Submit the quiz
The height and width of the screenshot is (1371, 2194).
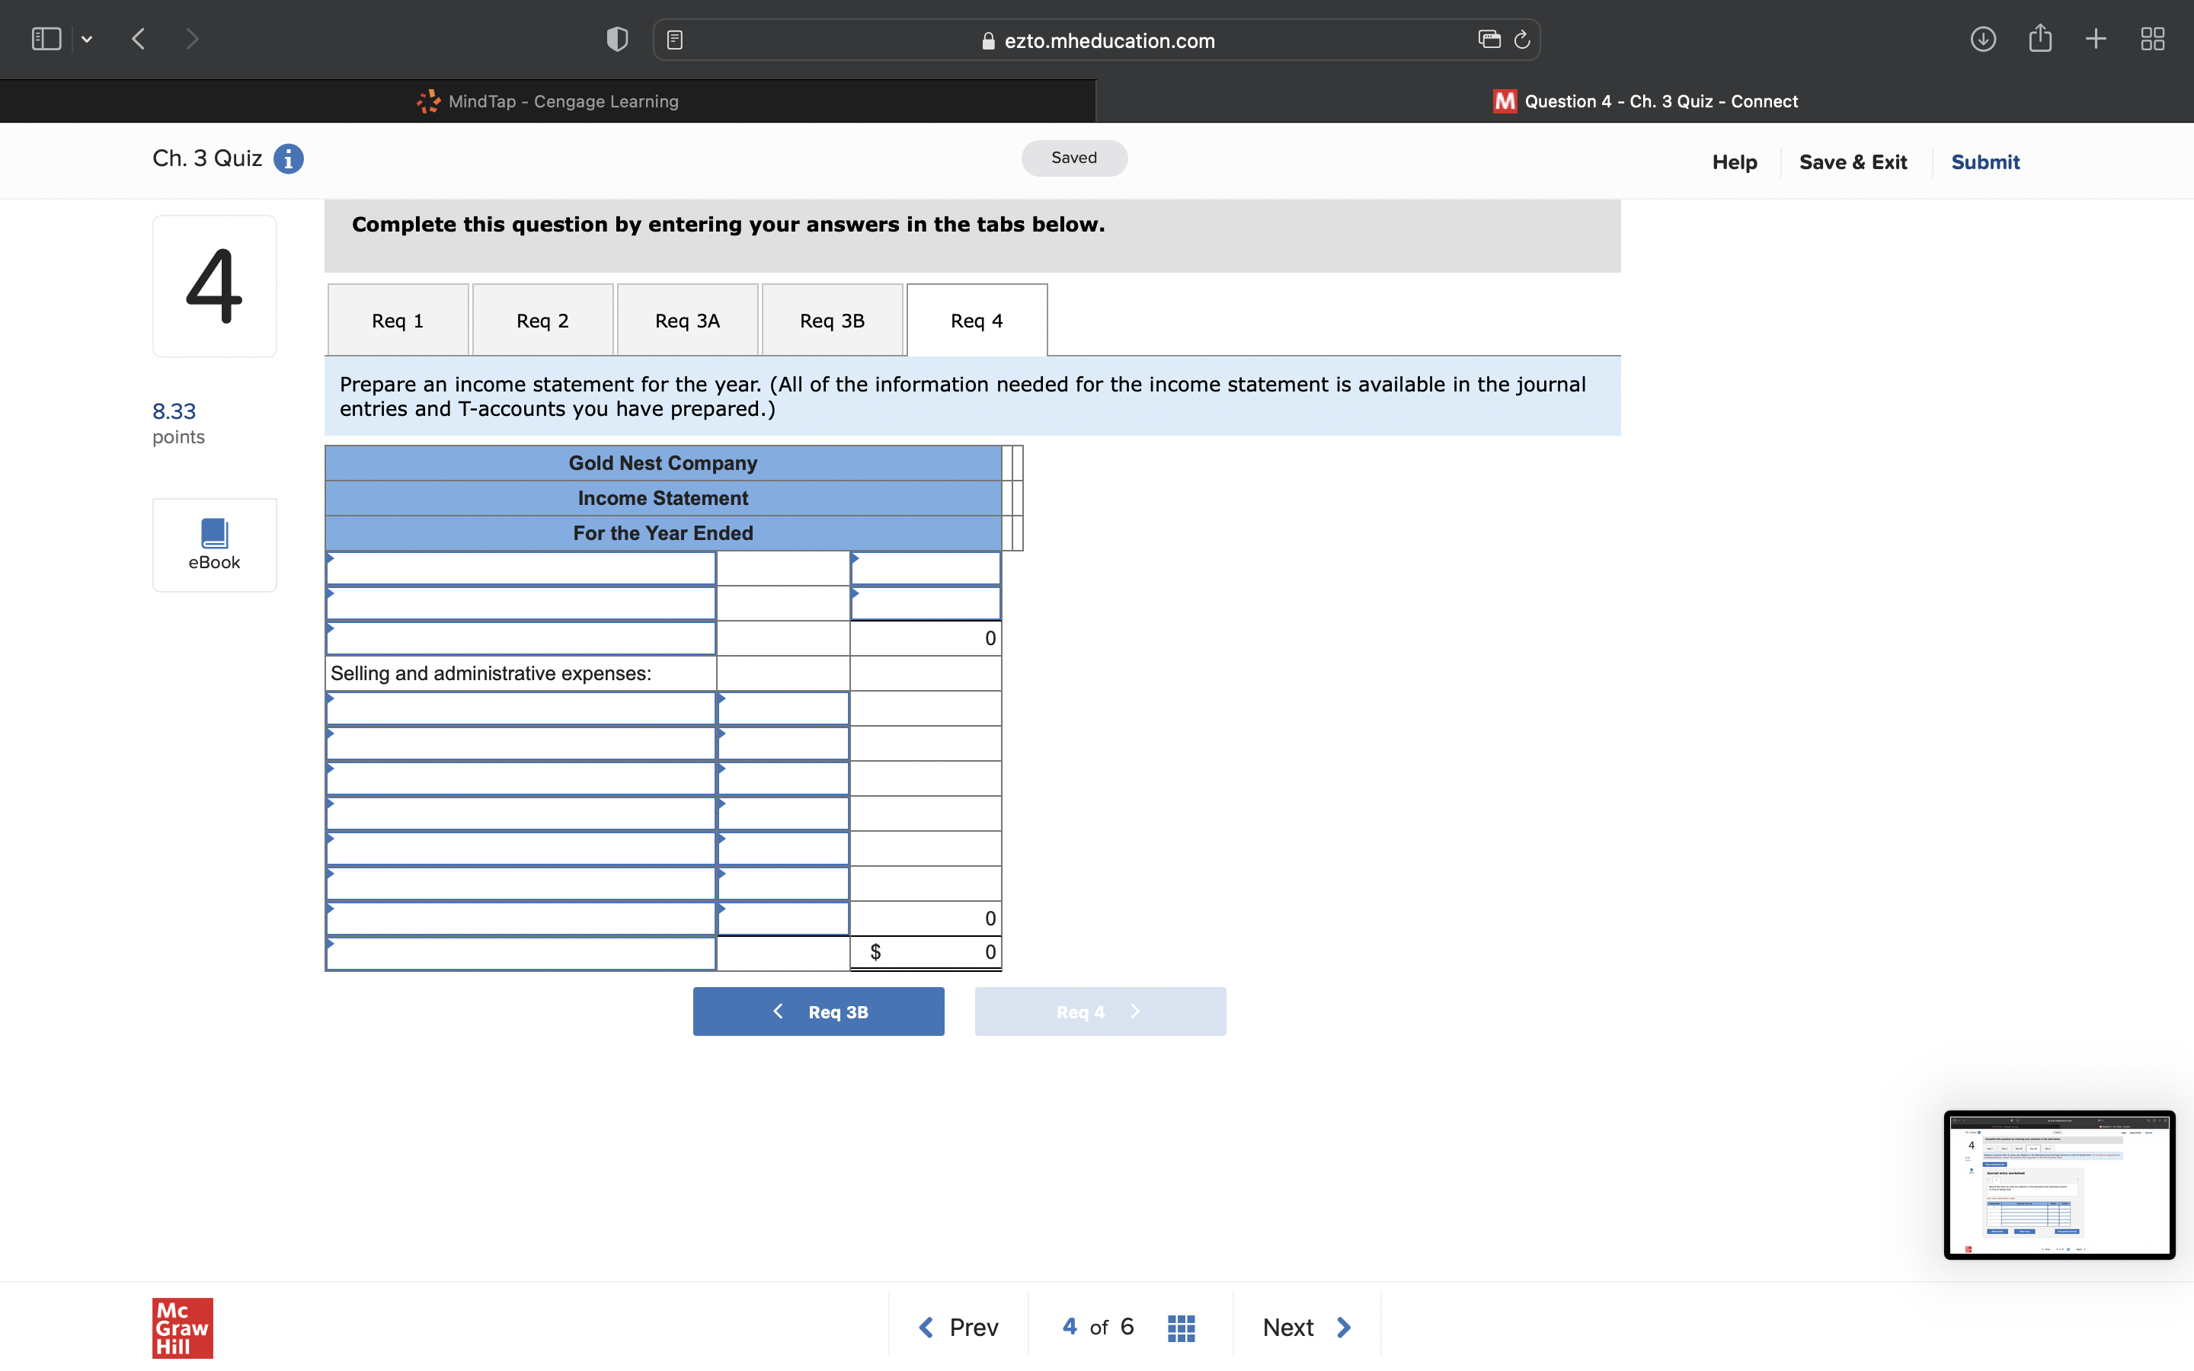point(1985,161)
